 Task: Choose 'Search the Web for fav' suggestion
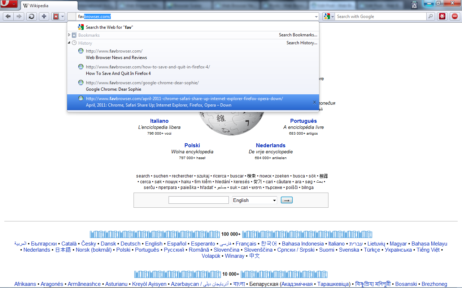pyautogui.click(x=109, y=27)
